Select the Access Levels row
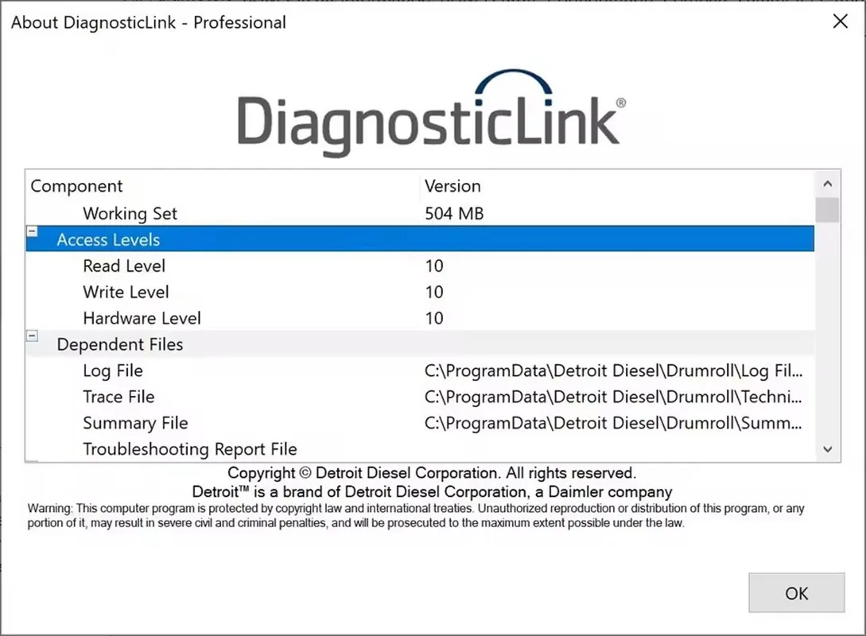Viewport: 866px width, 636px height. coord(420,239)
